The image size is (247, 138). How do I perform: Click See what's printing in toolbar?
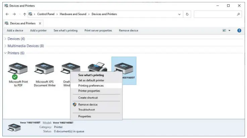(65, 31)
